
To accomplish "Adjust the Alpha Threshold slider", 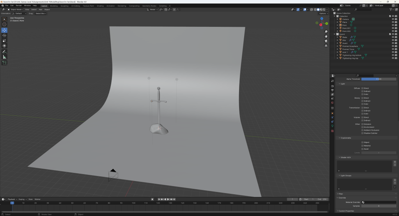I will click(378, 79).
